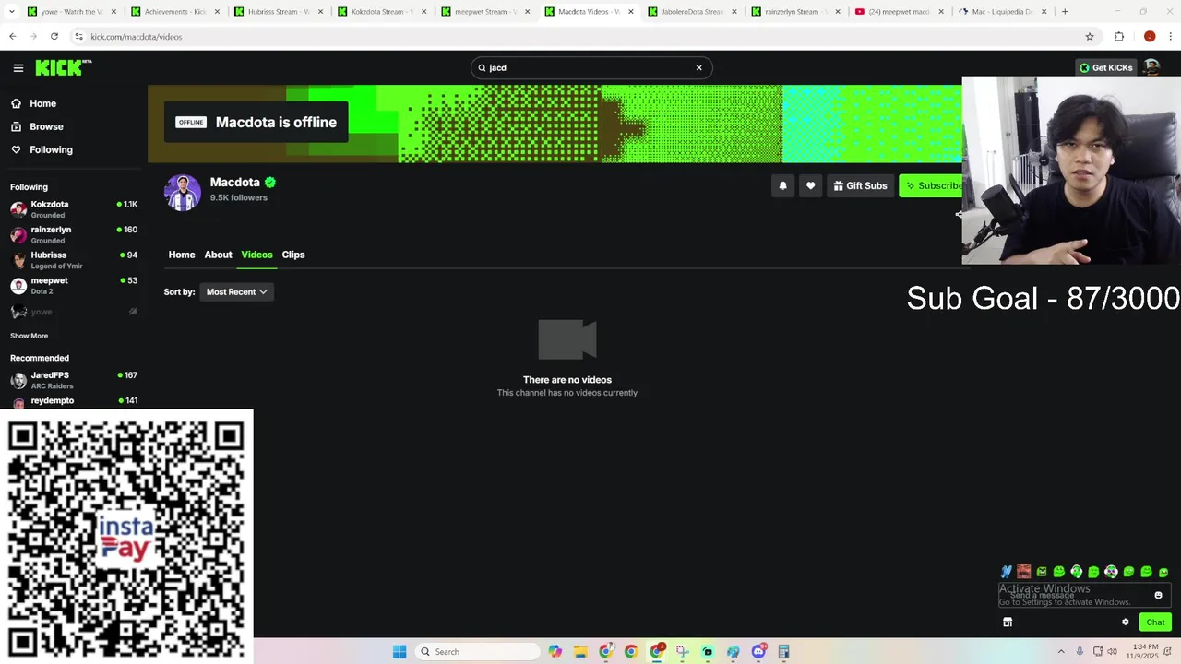
Task: Click the address bar URL
Action: tap(136, 37)
